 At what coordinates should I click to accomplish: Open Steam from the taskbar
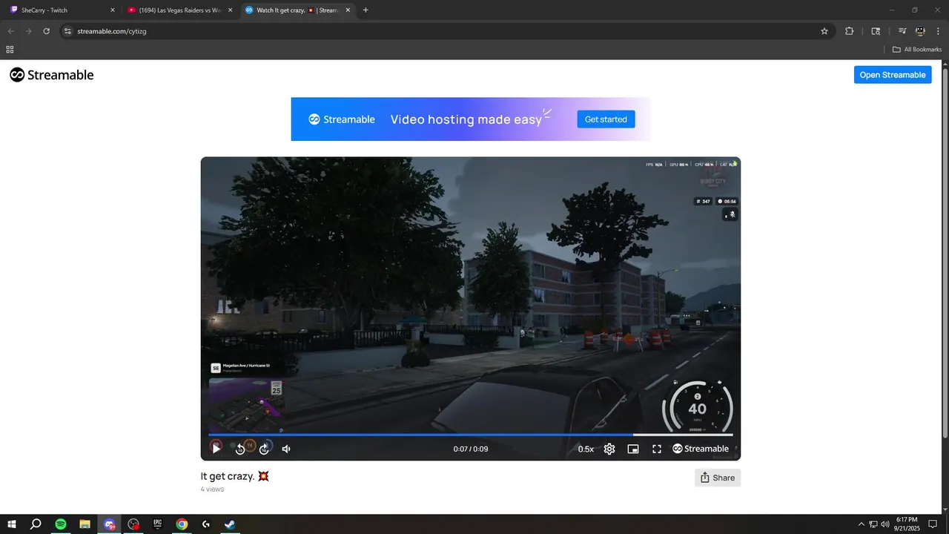[230, 524]
